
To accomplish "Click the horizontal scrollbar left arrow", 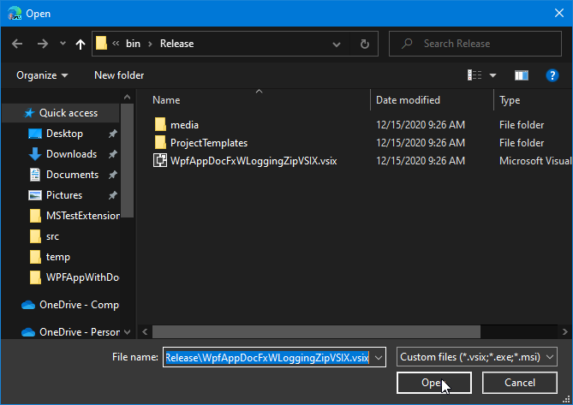I will [145, 332].
